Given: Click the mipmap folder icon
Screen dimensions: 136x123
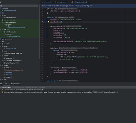Looking at the screenshot, I should (x=3, y=56).
